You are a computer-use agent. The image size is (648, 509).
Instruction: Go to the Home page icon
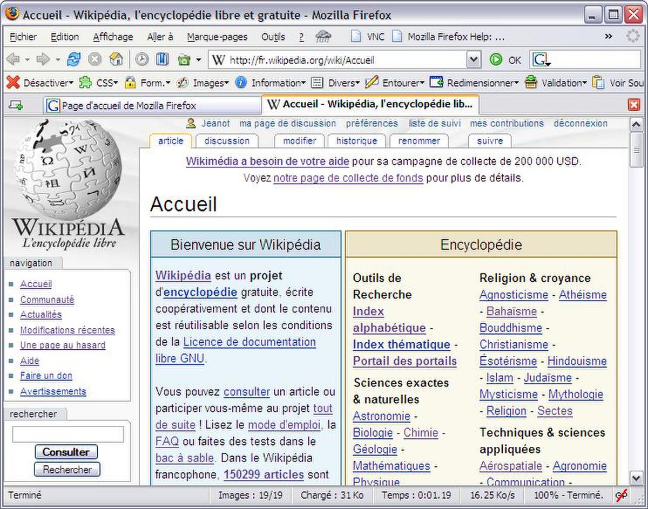pos(116,59)
